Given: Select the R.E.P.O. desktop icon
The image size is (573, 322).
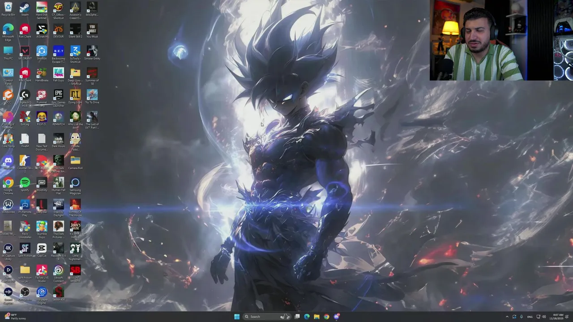Looking at the screenshot, I should 42,119.
